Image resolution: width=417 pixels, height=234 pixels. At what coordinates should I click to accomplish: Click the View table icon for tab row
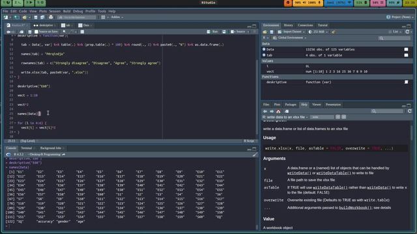click(406, 55)
